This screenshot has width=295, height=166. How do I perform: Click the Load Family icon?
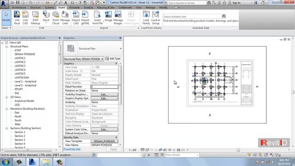(146, 18)
